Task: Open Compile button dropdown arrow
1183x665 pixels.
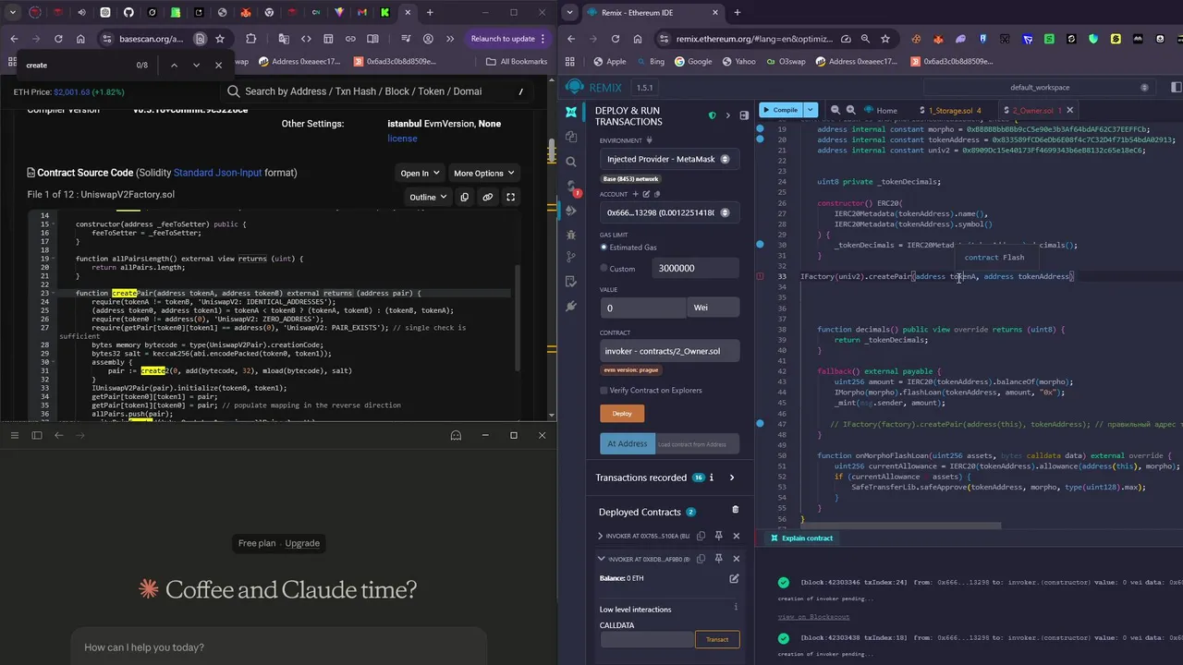Action: tap(811, 109)
